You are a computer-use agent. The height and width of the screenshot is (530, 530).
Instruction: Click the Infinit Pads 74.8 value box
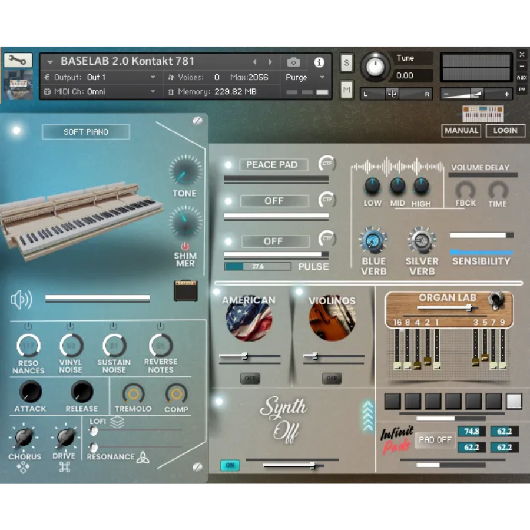click(x=471, y=431)
